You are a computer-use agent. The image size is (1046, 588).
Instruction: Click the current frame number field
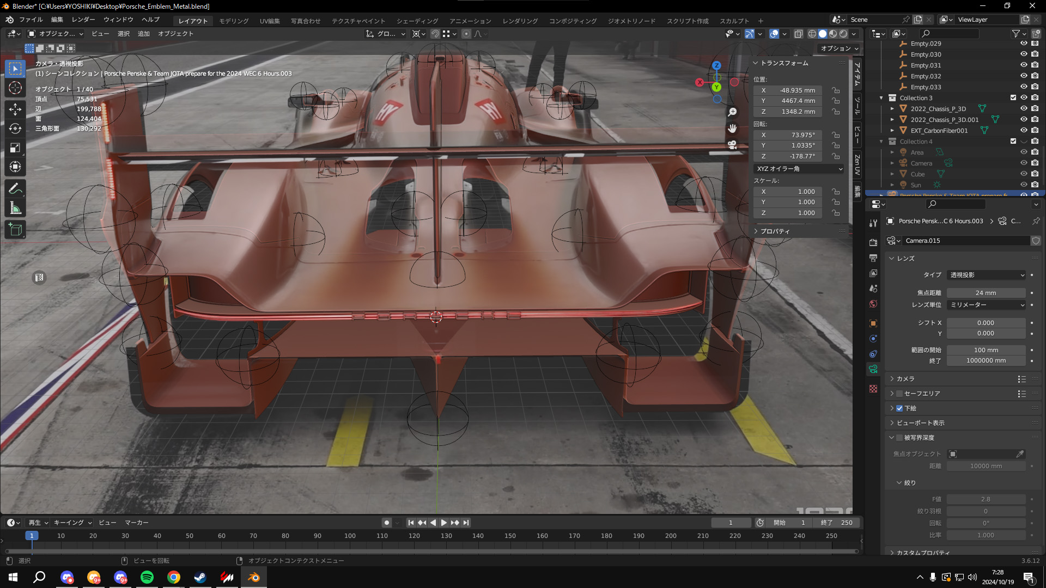tap(731, 523)
